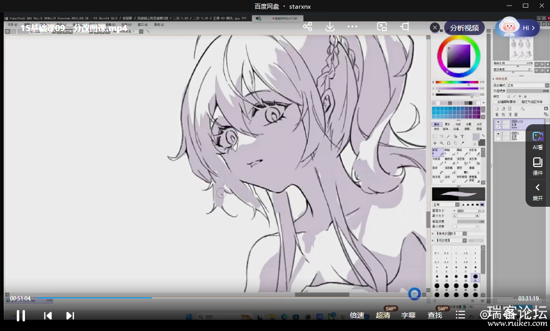Open the AI看 side panel

point(538,141)
